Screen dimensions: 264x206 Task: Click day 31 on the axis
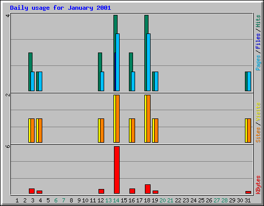pyautogui.click(x=247, y=200)
